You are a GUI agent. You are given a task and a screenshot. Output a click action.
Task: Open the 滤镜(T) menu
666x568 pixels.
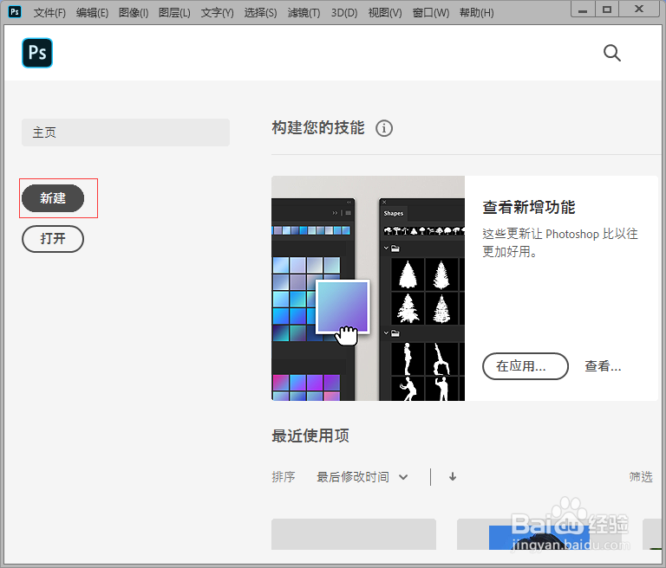coord(304,13)
